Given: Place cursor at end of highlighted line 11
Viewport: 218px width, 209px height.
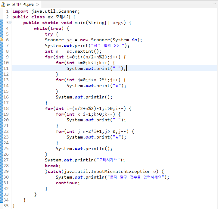Looking at the screenshot, I should click(126, 68).
